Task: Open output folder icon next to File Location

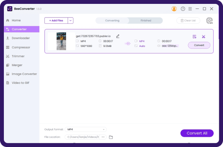Action: point(111,137)
